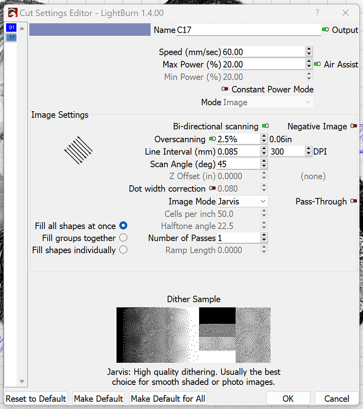Open help via the question mark icon
Image resolution: width=363 pixels, height=409 pixels.
click(x=317, y=13)
